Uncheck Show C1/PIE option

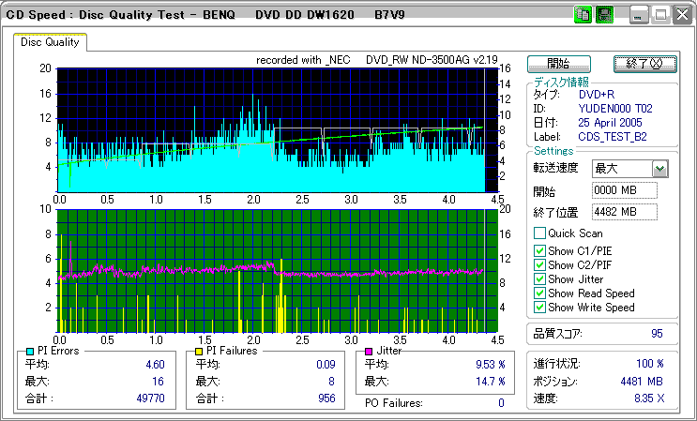pyautogui.click(x=539, y=250)
